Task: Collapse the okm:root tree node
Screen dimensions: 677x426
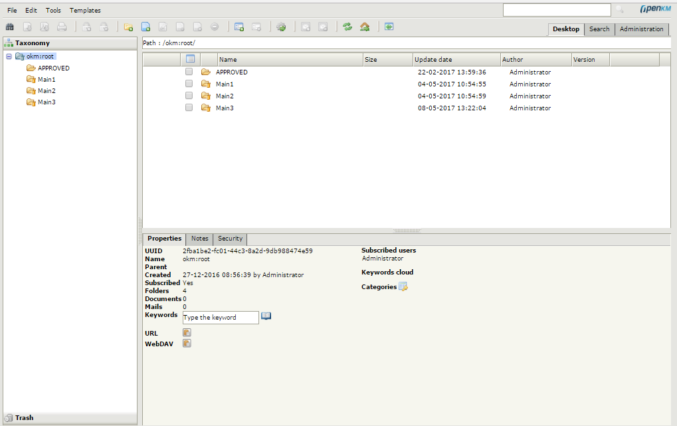Action: coord(9,56)
